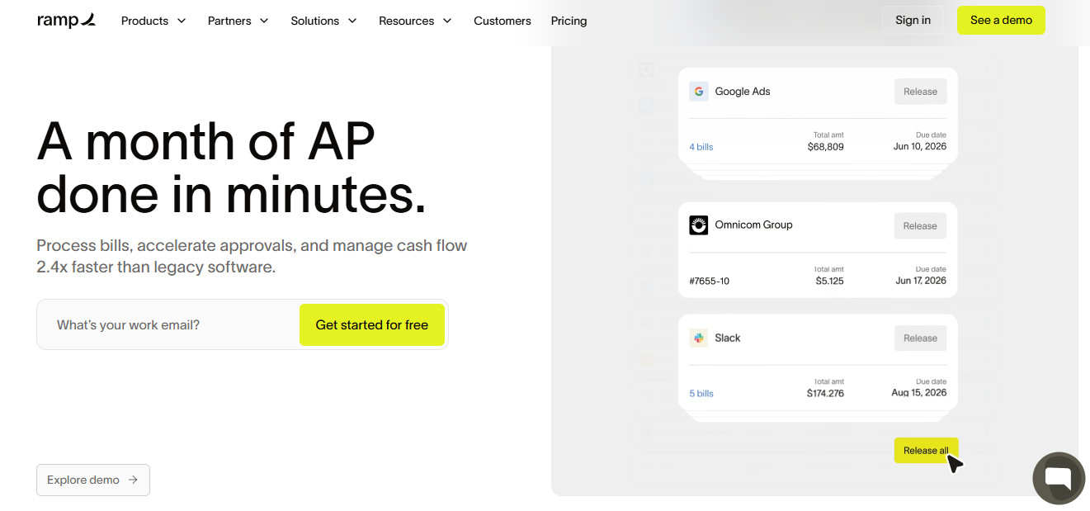Focus the work email input field

coord(169,325)
